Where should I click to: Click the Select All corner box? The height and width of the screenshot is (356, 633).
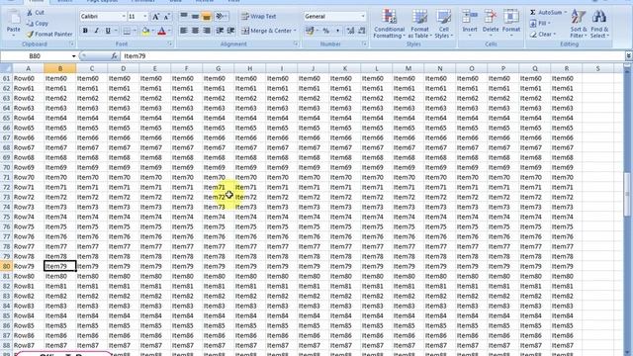[6, 68]
